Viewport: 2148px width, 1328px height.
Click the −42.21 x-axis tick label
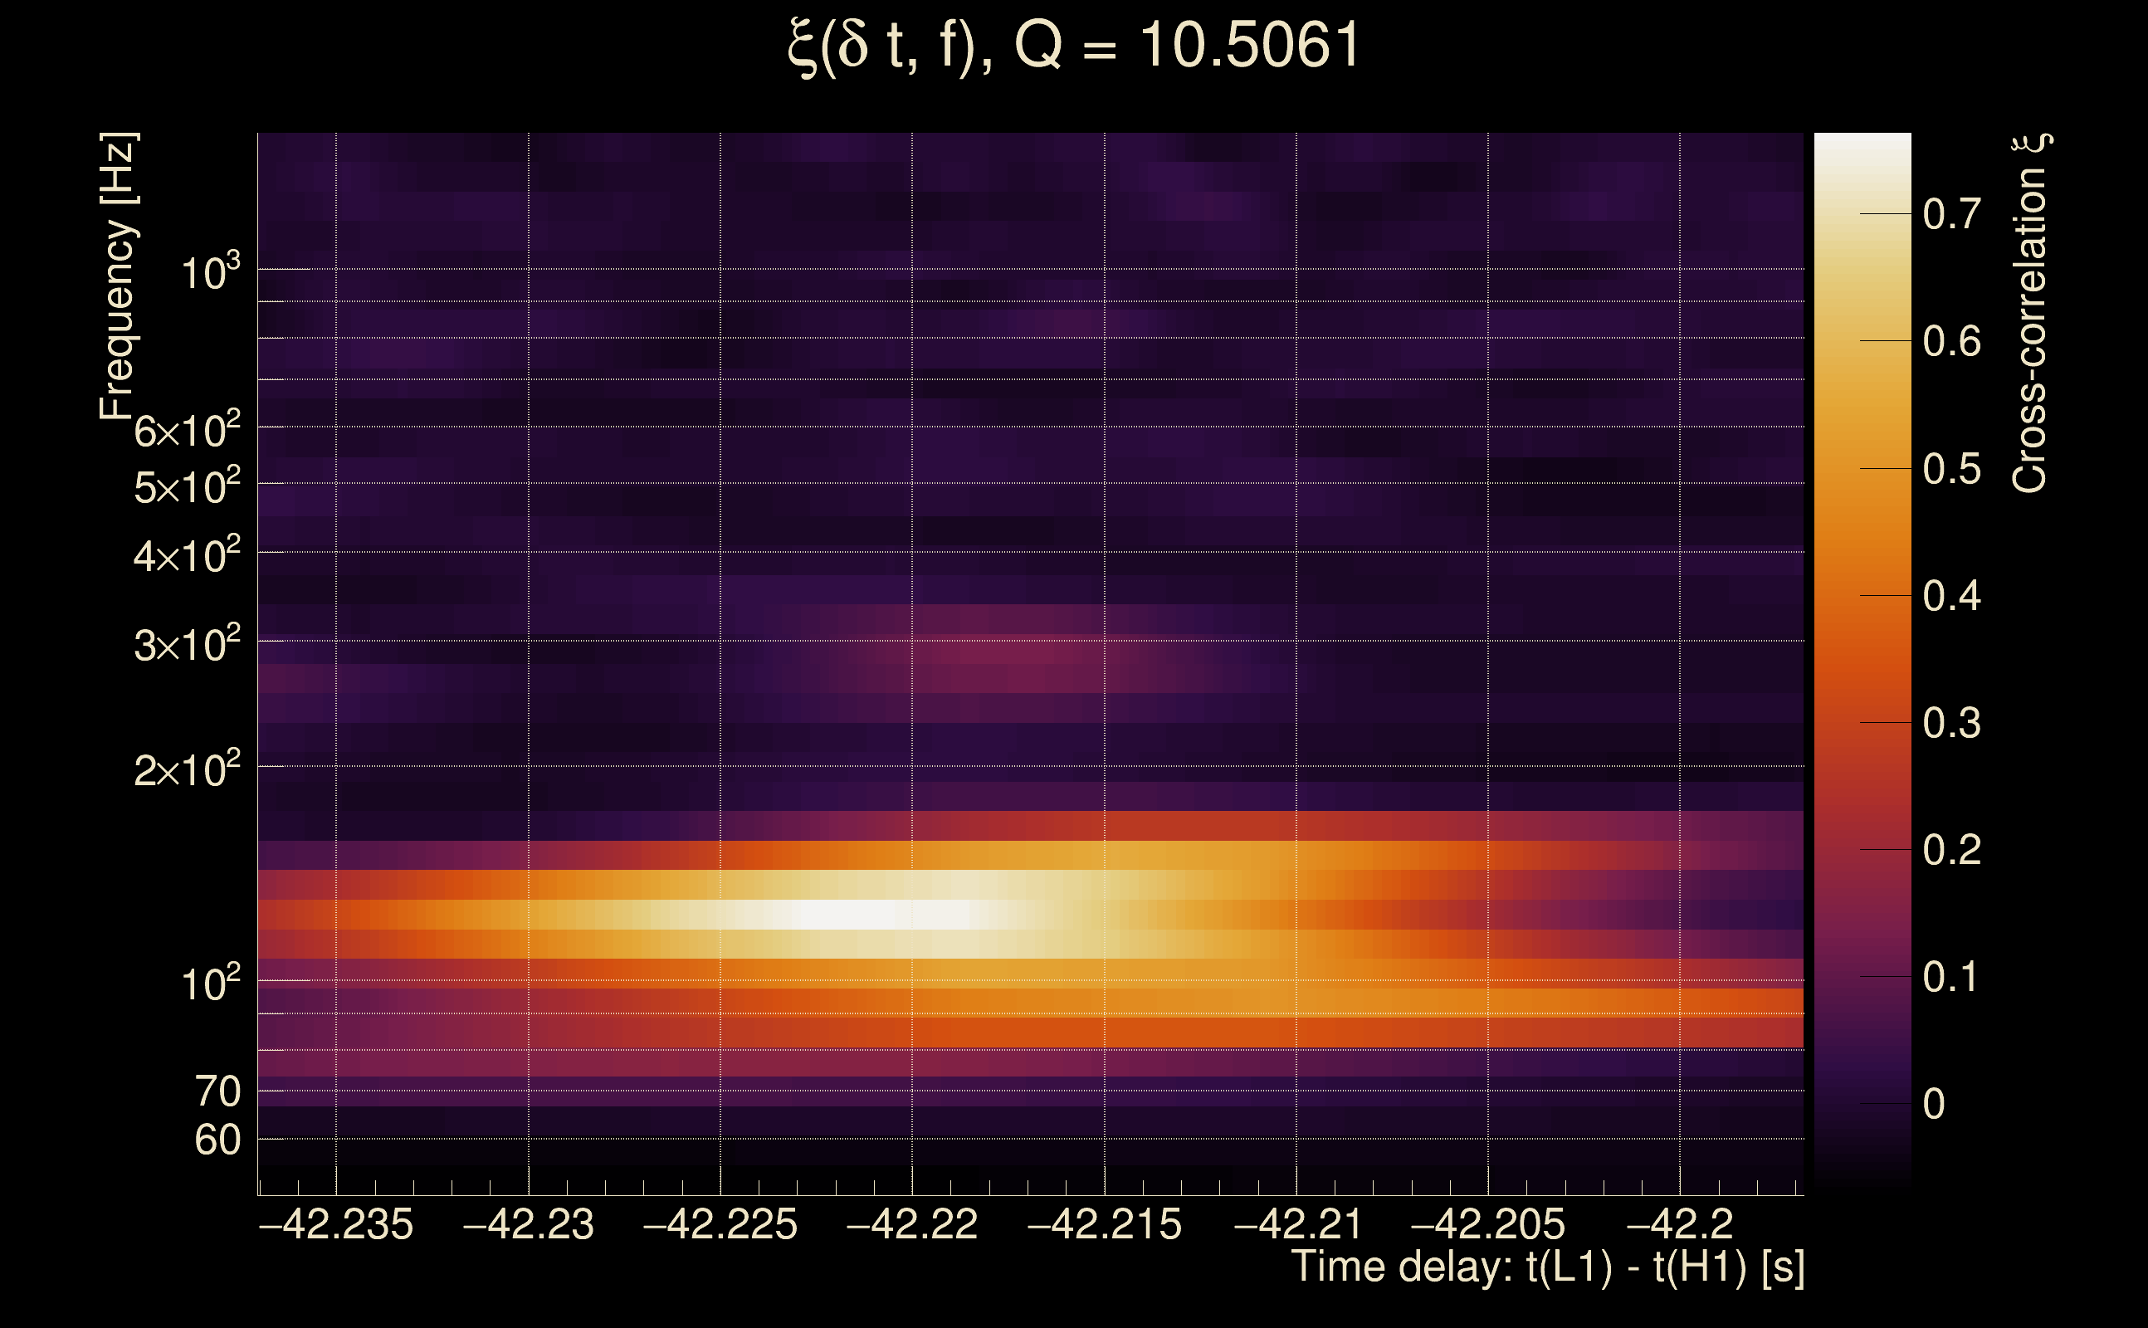click(x=1297, y=1224)
